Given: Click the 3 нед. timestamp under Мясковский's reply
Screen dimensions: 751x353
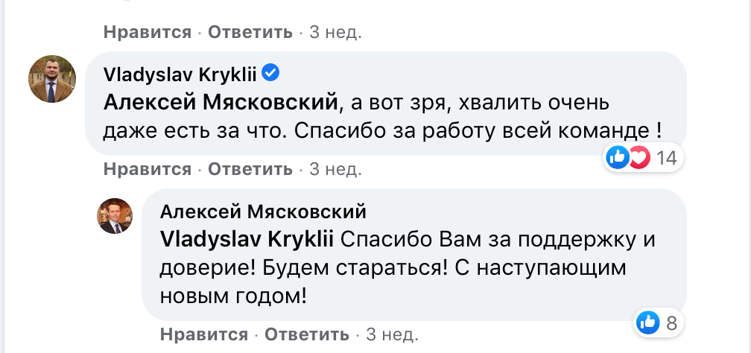Looking at the screenshot, I should click(x=392, y=333).
